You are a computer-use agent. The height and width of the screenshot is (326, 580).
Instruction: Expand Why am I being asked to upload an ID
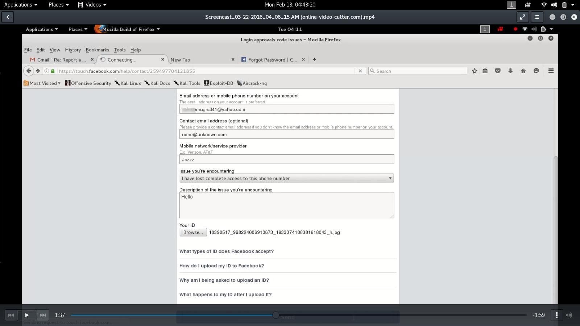(x=224, y=280)
